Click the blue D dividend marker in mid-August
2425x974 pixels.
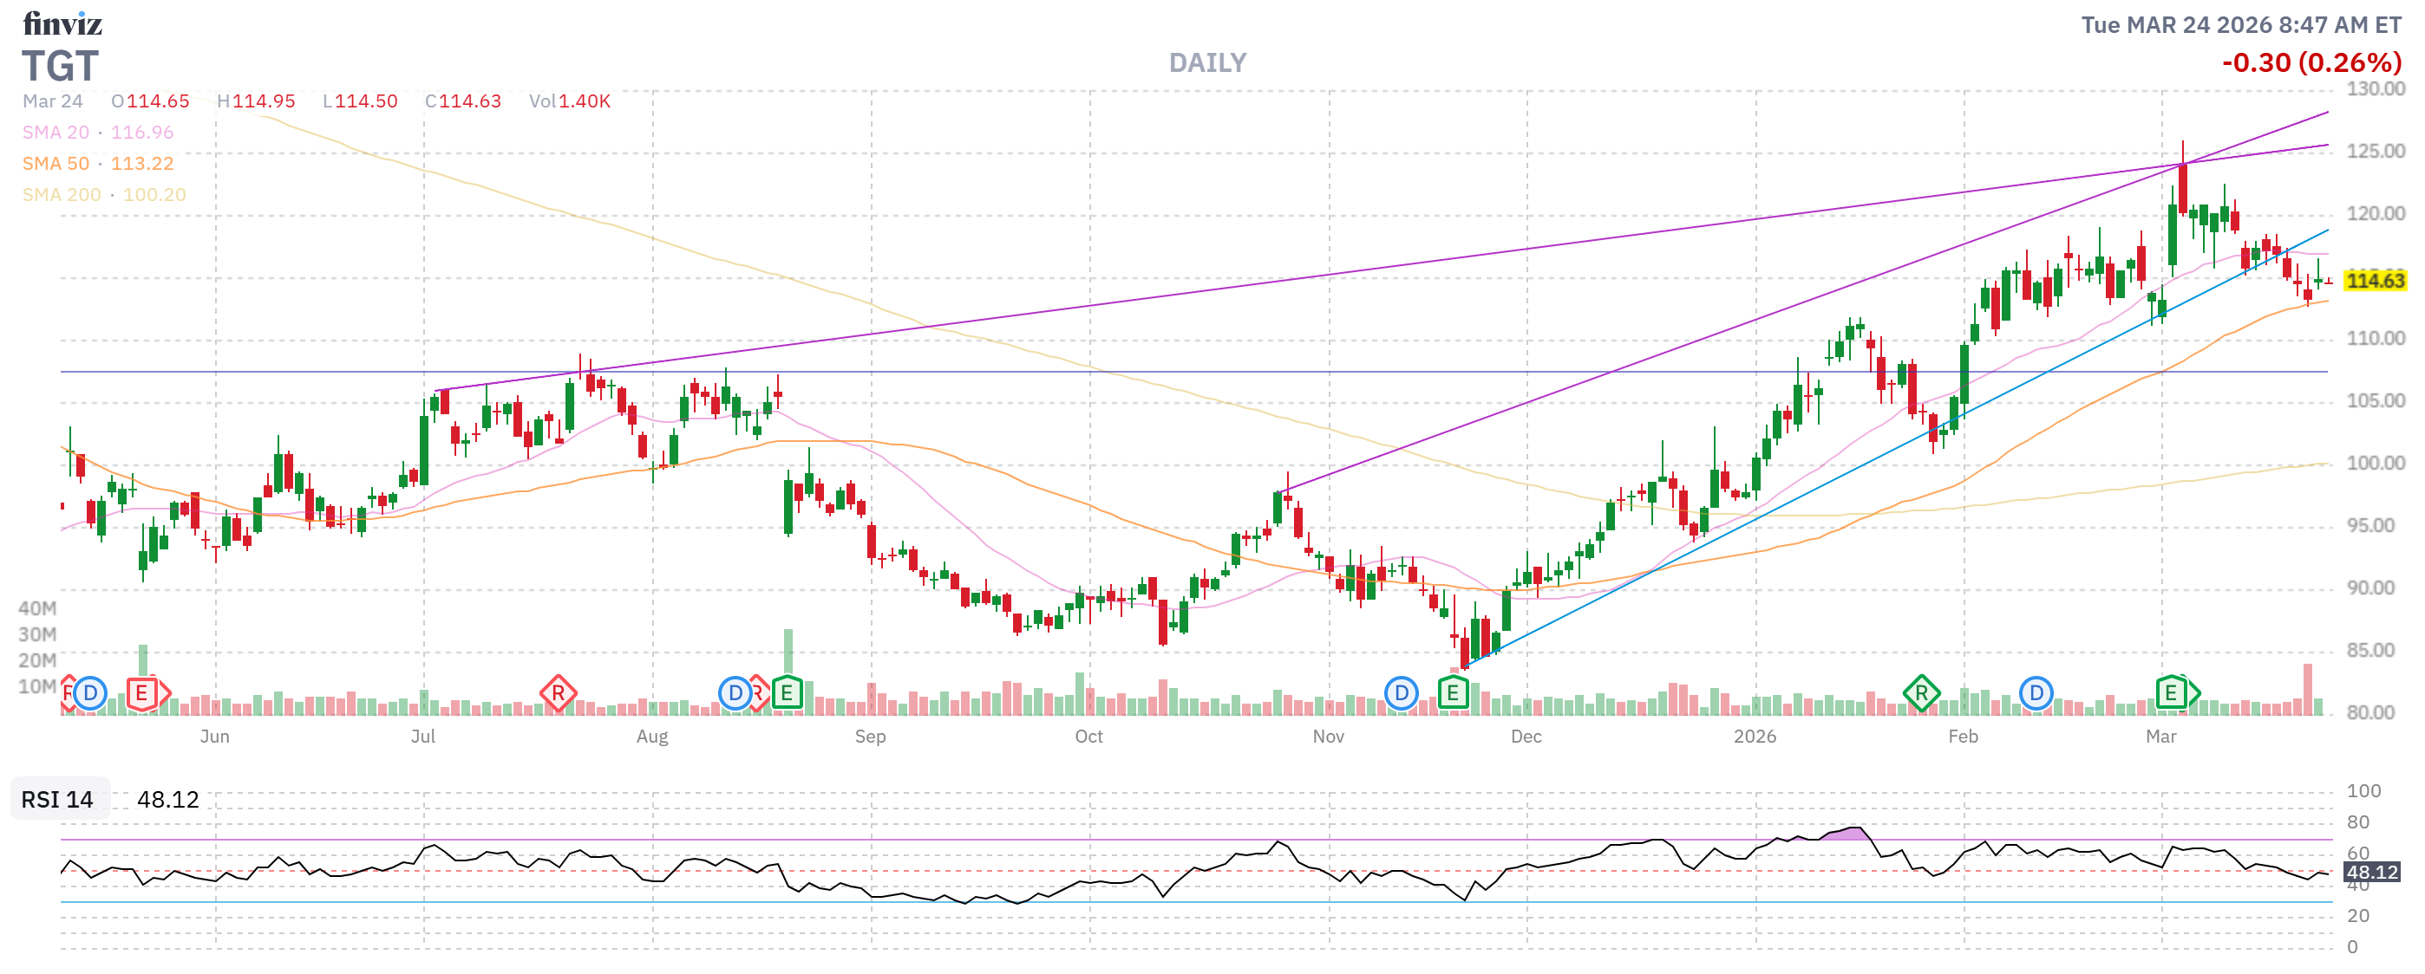coord(735,694)
